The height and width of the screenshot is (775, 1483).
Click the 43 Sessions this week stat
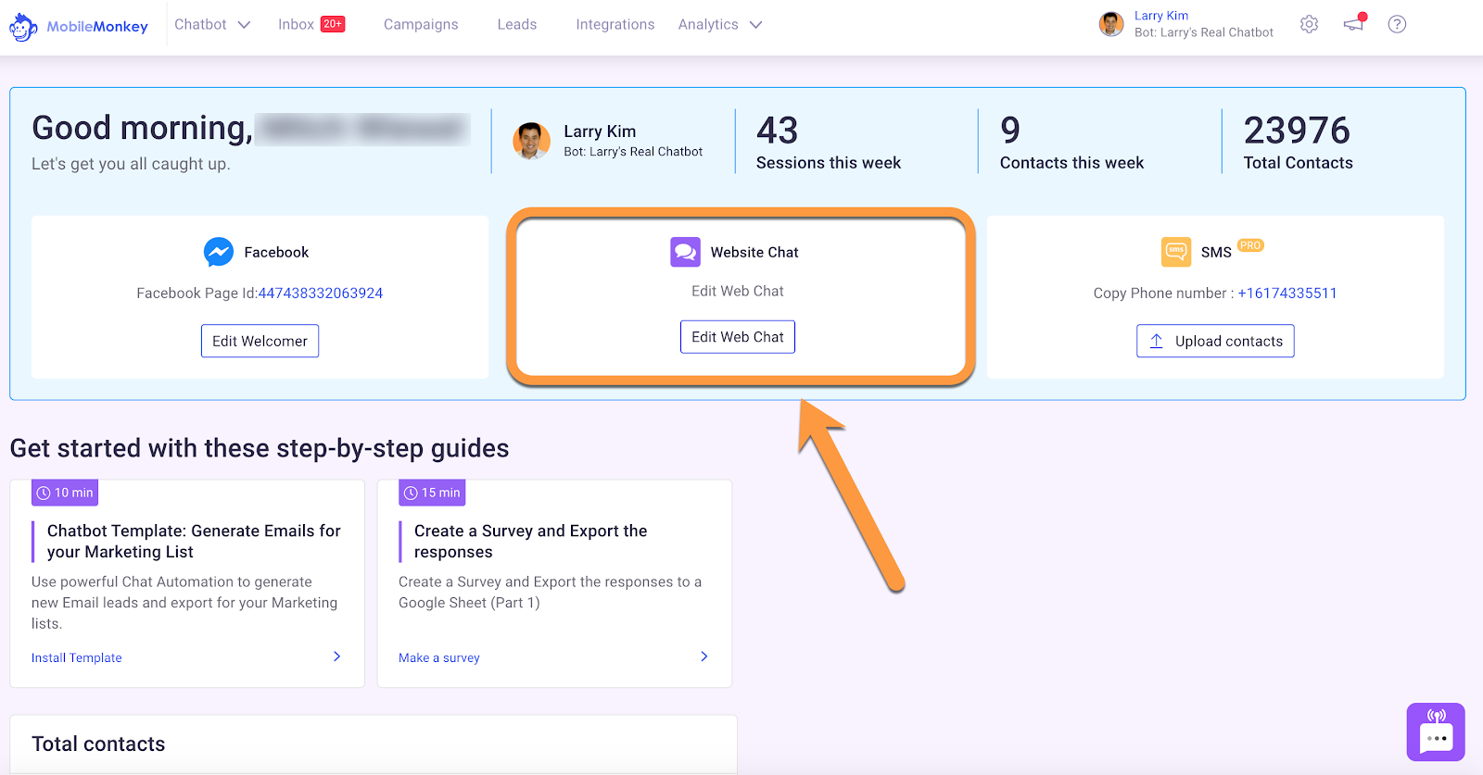click(x=829, y=142)
